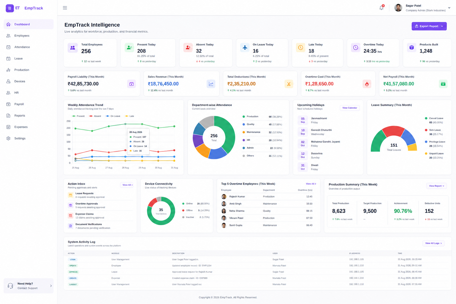This screenshot has width=456, height=304.
Task: Click the Net Payroll cash icon
Action: 443,84
